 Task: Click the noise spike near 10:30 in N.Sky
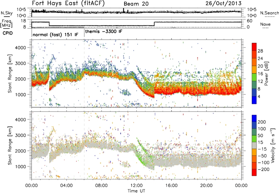[123, 10]
